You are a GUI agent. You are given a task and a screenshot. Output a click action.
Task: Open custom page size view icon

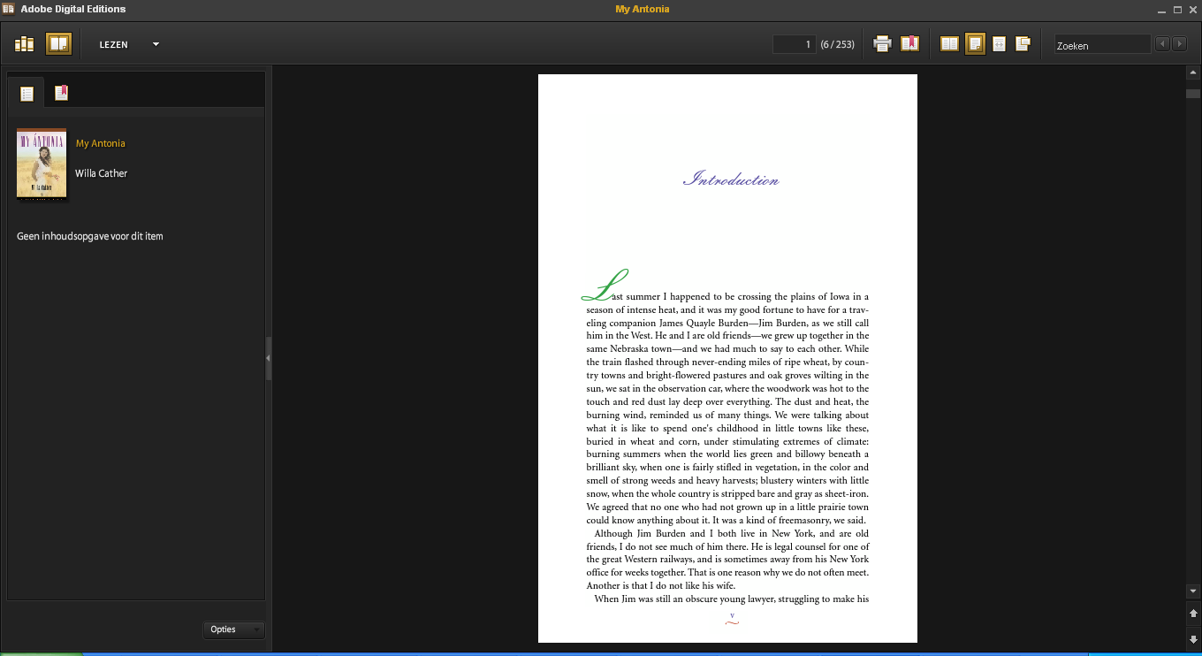click(x=1023, y=44)
